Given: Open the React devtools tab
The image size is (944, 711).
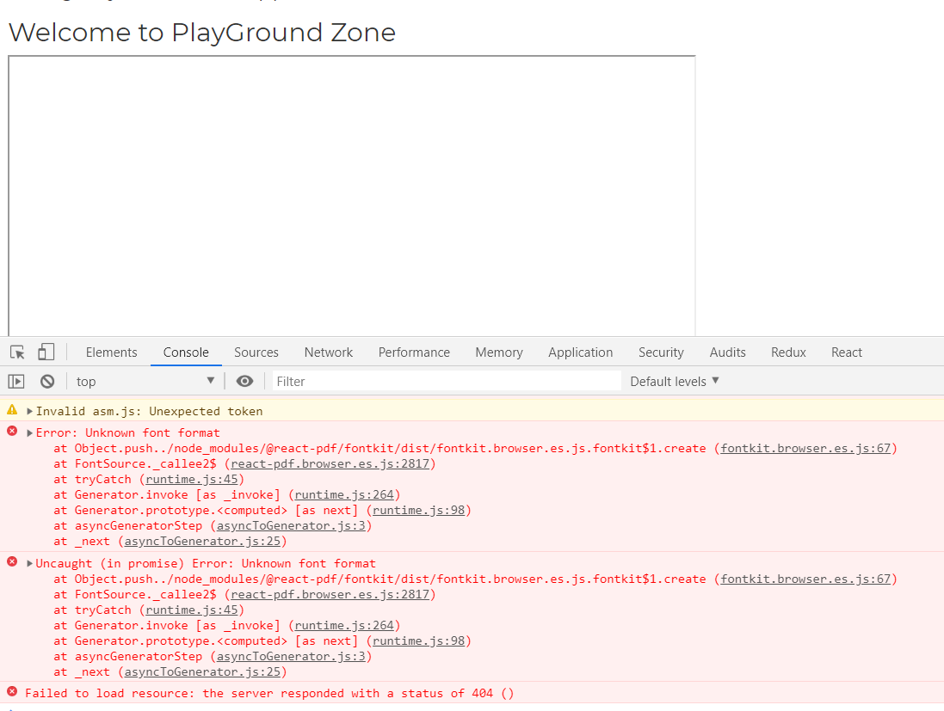Looking at the screenshot, I should coord(846,352).
